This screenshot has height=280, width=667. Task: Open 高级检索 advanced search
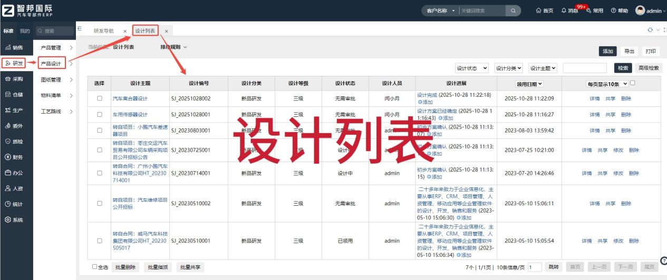(649, 68)
